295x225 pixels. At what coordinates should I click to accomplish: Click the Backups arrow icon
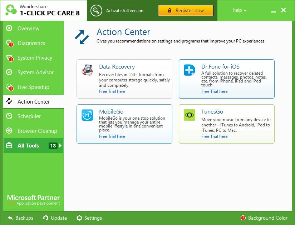click(10, 218)
